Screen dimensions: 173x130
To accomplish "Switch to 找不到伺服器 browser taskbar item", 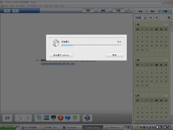I will tap(30, 127).
